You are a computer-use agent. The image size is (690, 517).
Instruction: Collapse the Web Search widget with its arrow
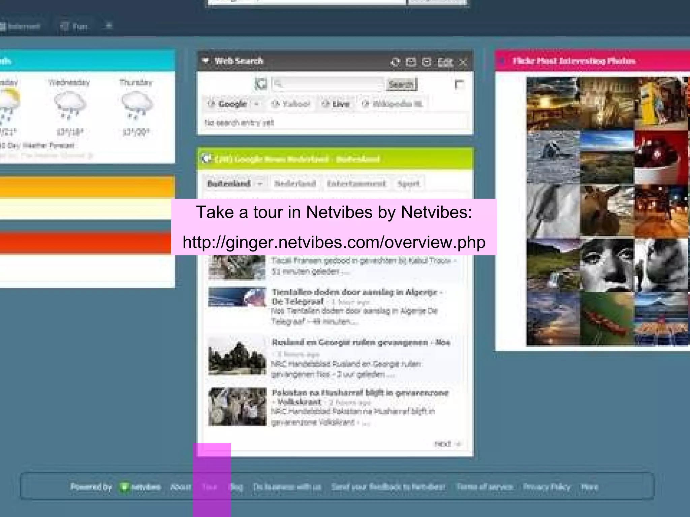point(205,61)
